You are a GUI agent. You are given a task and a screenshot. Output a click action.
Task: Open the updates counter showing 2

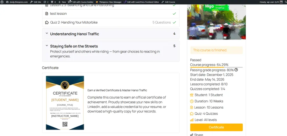tap(46, 2)
